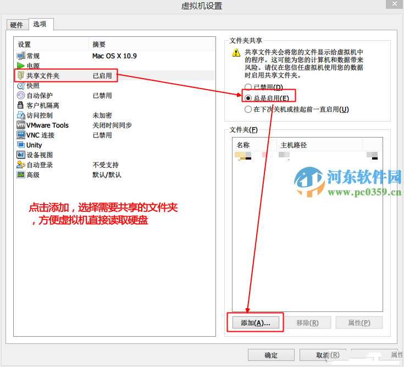The image size is (404, 367).
Task: Select the VNC 连接 row label
Action: pos(40,135)
